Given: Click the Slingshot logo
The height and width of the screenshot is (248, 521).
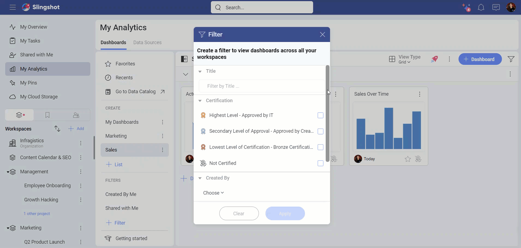Looking at the screenshot, I should [41, 7].
